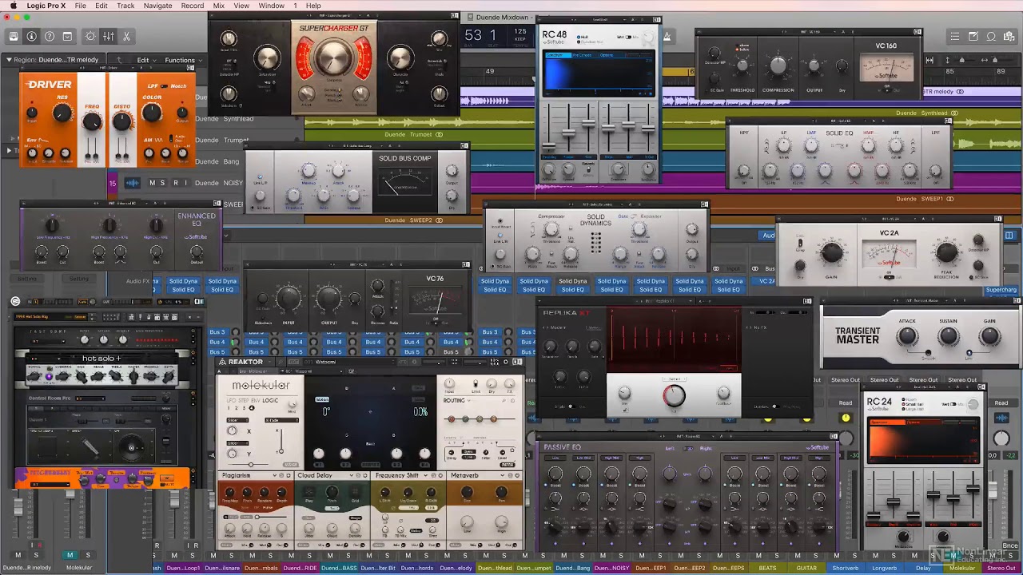The height and width of the screenshot is (575, 1023).
Task: Open the media Browsers icon
Action: 1009,36
